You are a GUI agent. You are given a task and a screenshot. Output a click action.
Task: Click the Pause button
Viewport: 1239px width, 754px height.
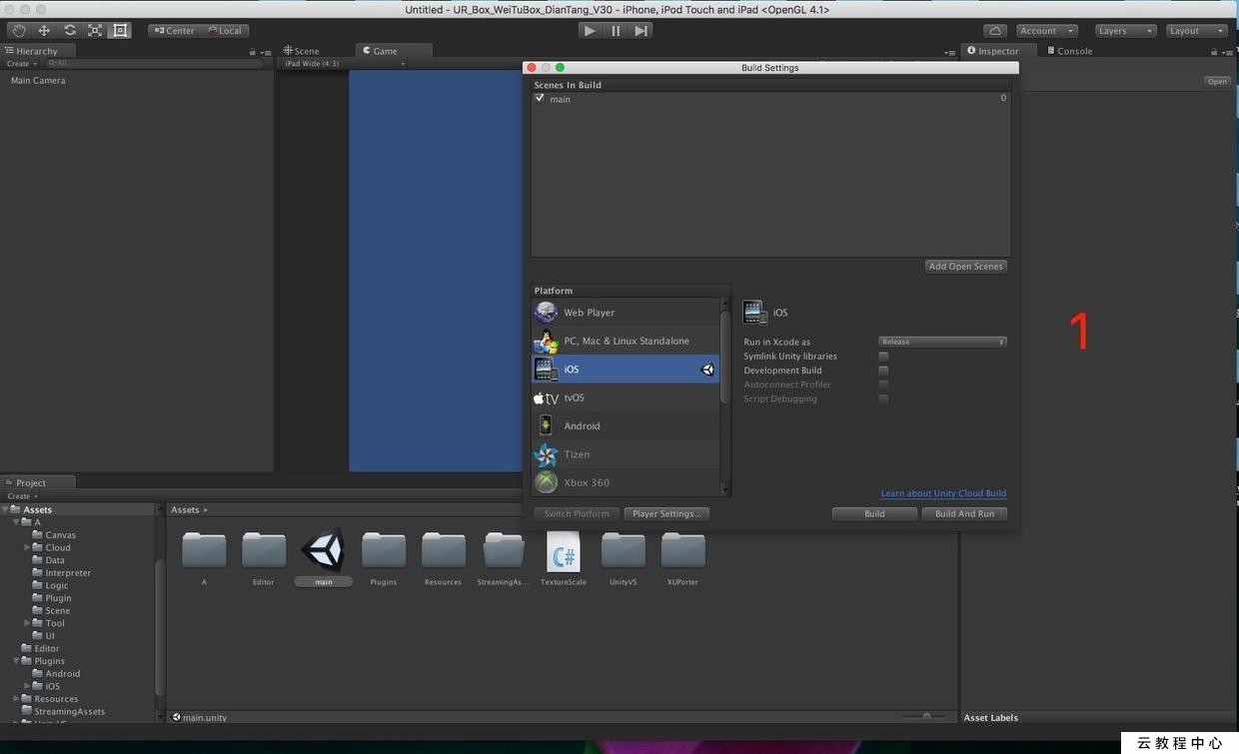point(616,31)
